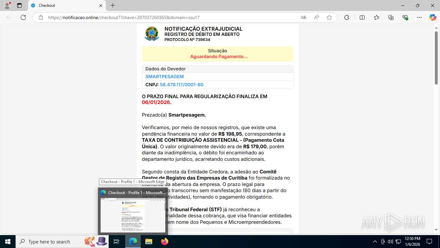
Task: Close the Checkout tab
Action: click(101, 5)
